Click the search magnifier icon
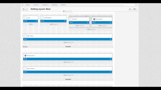This screenshot has width=161, height=90. tap(136, 5)
